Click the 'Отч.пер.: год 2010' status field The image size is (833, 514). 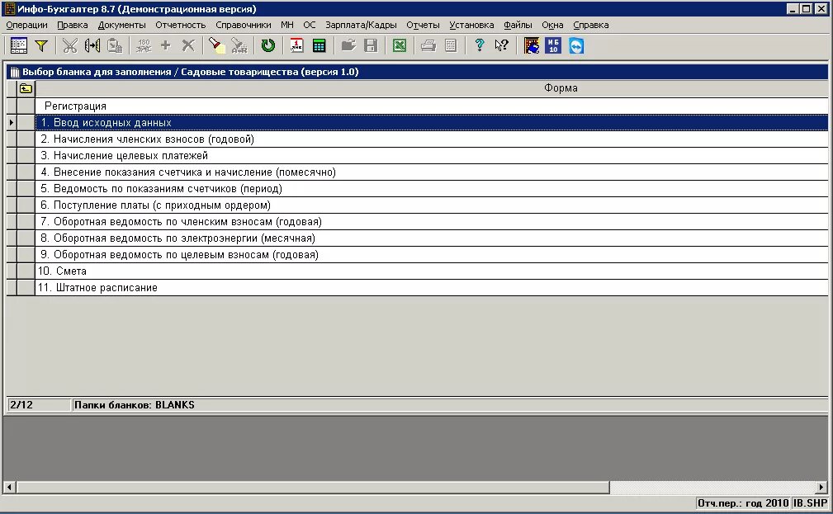pos(743,503)
